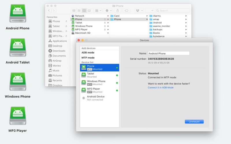Select Windows Phone in the Device list
Viewport: 231px width, 144px height.
pyautogui.click(x=100, y=83)
